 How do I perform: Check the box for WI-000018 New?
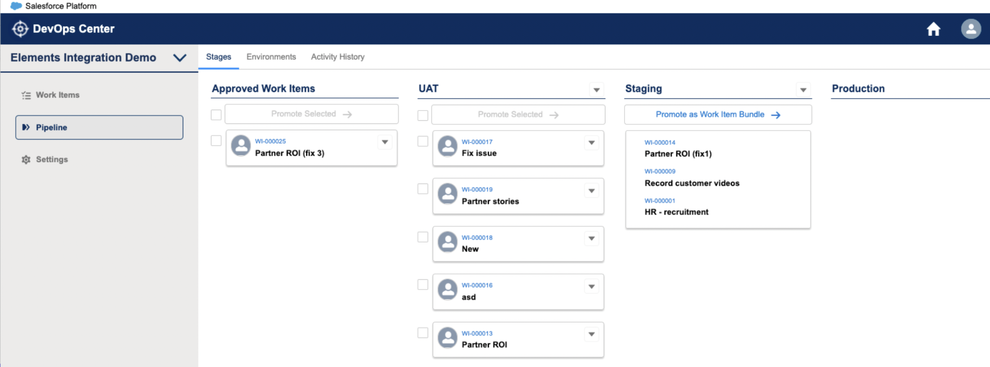click(x=423, y=237)
